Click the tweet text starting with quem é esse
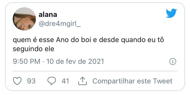 [x=88, y=44]
